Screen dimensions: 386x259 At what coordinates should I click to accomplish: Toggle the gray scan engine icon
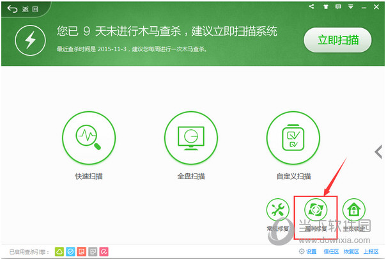tap(93, 251)
